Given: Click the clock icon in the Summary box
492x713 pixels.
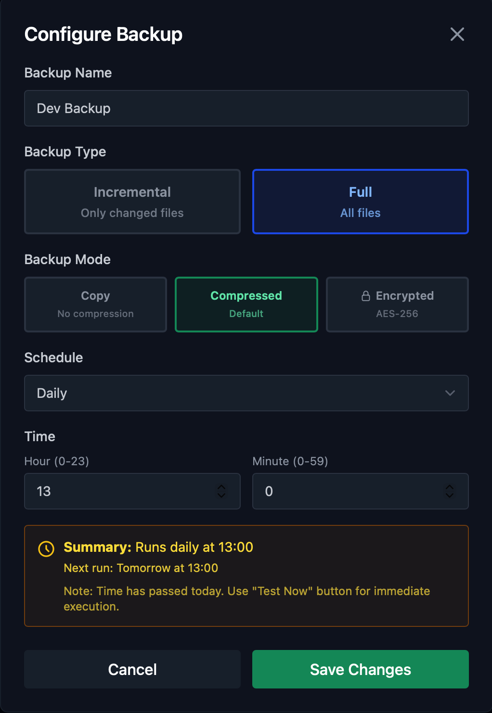Looking at the screenshot, I should pos(46,548).
